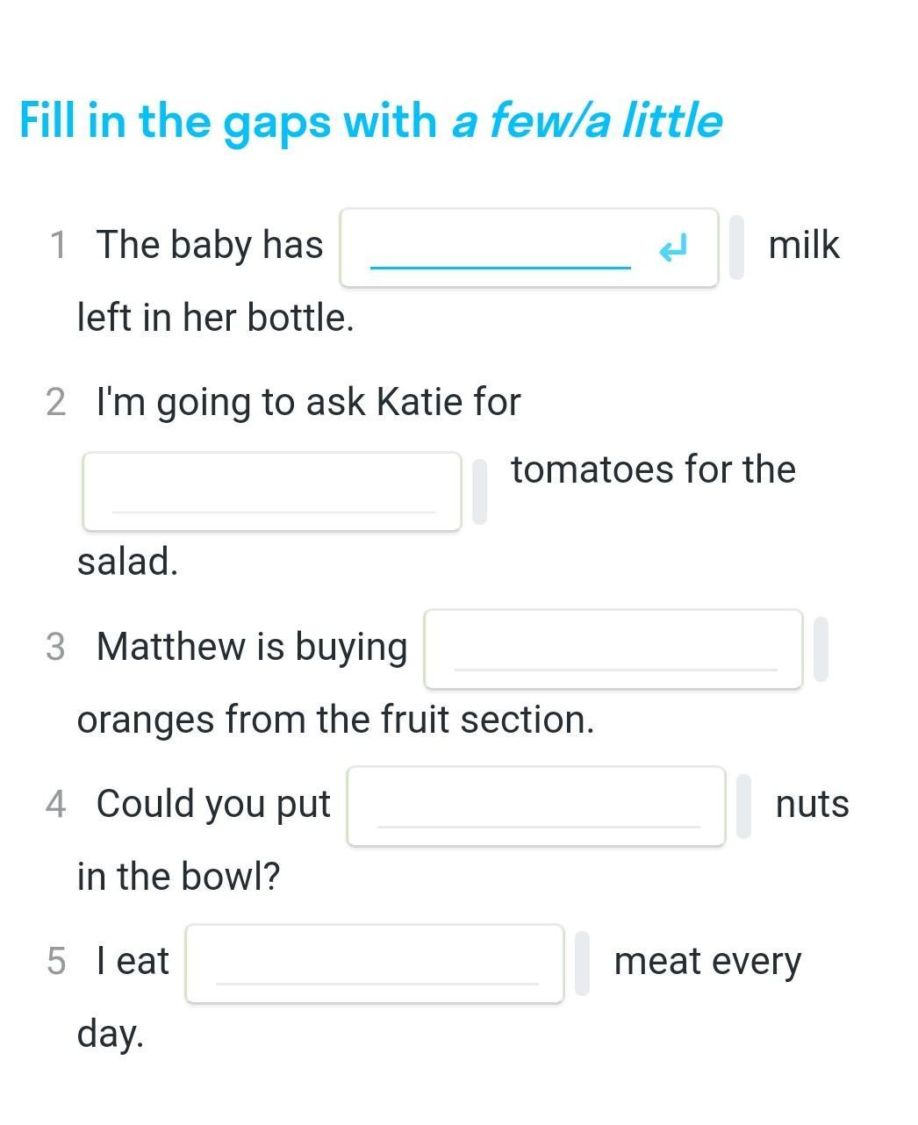Click the italic "a few/a little" text
Screen dimensions: 918x1125
point(586,120)
